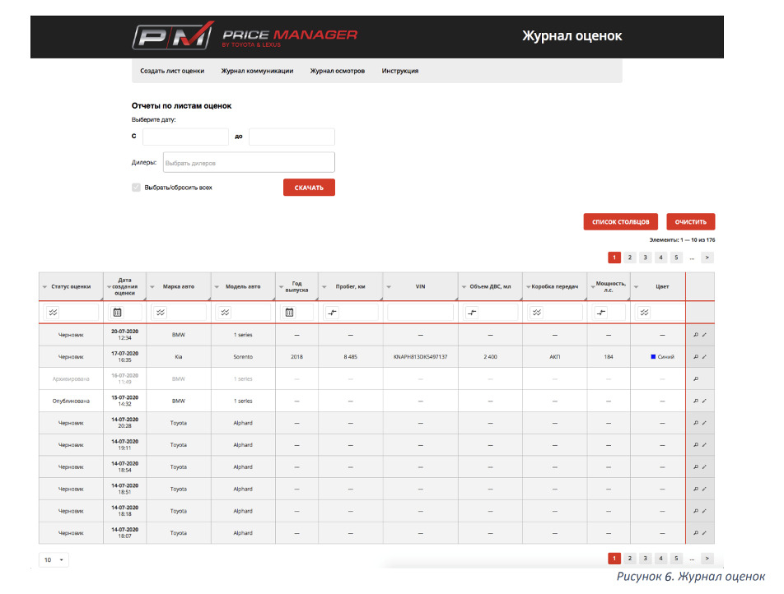Click the ОЧИСТИТЬ button
The image size is (784, 594).
(690, 222)
